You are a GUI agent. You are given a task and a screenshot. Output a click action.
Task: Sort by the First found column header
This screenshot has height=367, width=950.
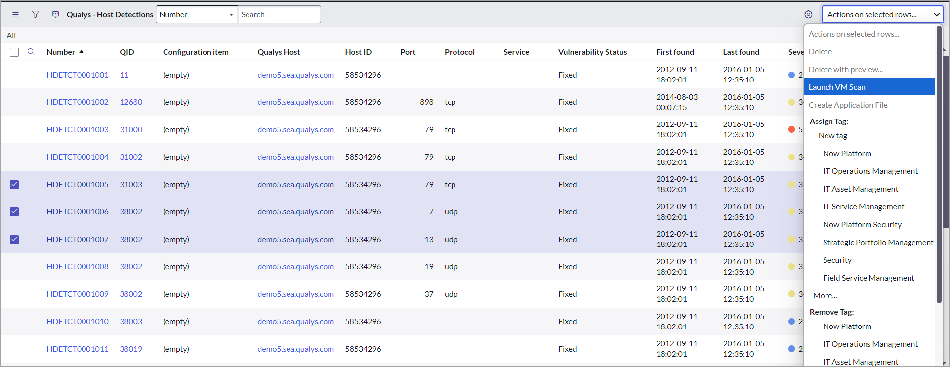[x=675, y=52]
